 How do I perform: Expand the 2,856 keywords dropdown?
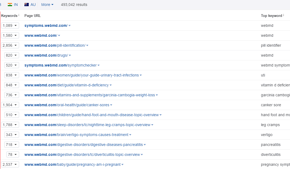pos(10,45)
